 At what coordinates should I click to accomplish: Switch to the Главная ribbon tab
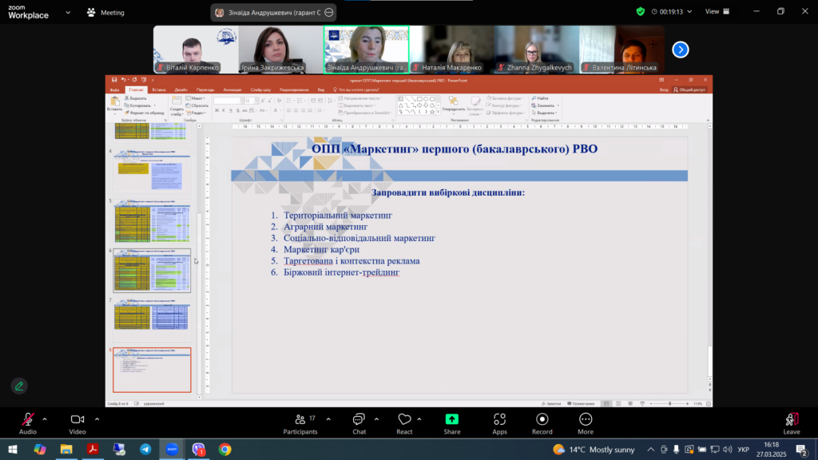tap(136, 89)
